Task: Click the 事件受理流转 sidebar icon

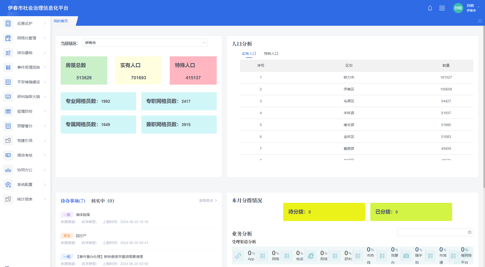Action: click(8, 67)
